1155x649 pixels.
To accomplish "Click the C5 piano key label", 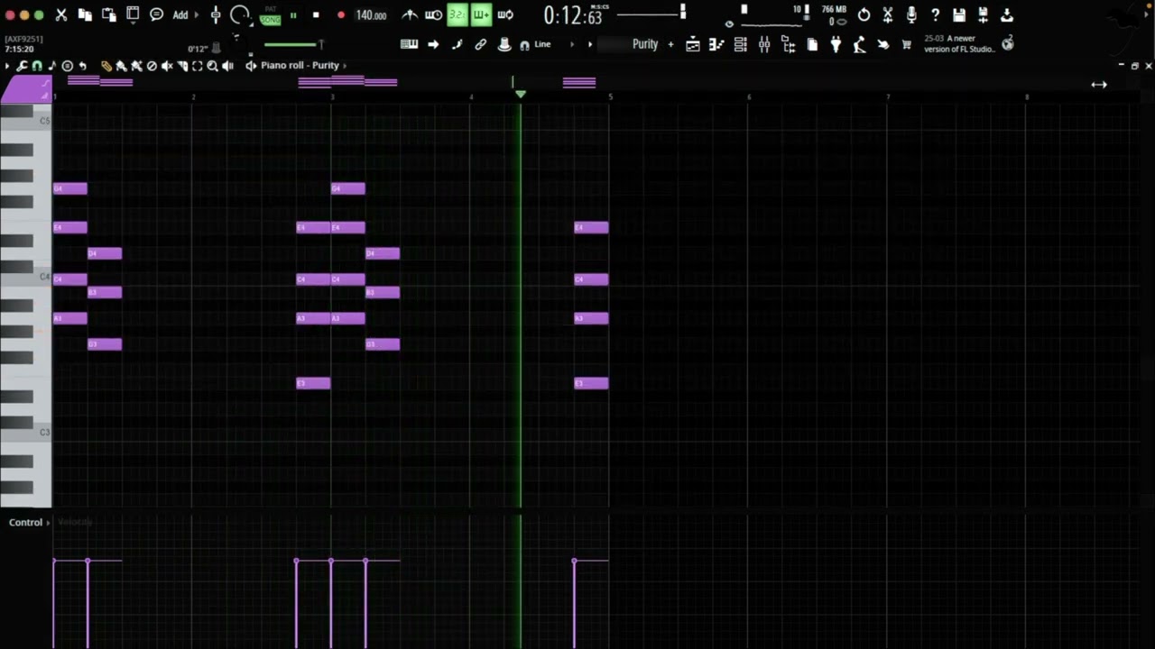I will [x=45, y=121].
